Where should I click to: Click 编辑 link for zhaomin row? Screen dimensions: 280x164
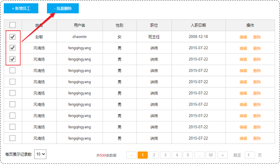tap(243, 37)
